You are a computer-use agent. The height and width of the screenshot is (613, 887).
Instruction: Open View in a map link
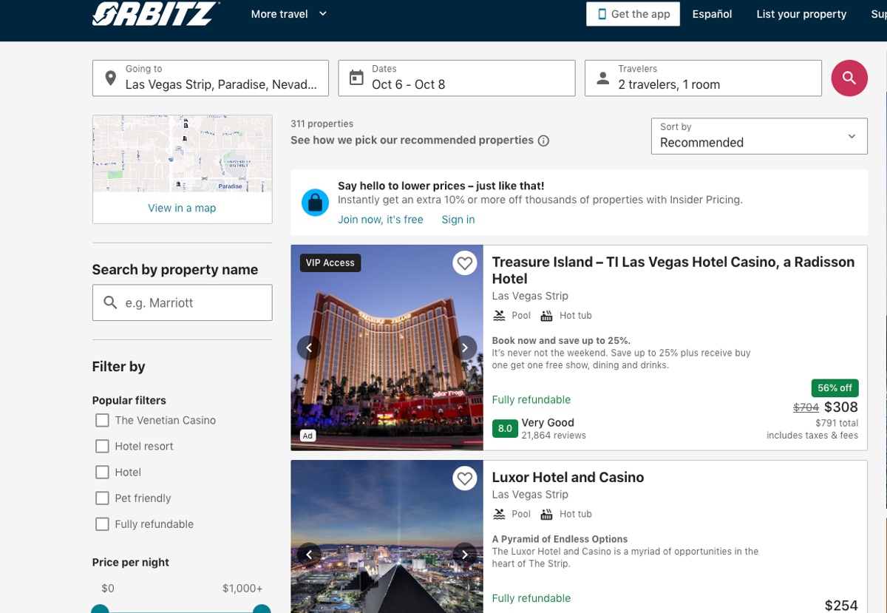pos(182,209)
